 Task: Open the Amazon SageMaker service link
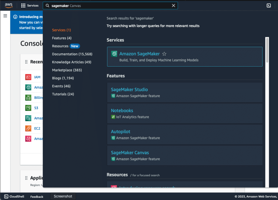coord(140,54)
